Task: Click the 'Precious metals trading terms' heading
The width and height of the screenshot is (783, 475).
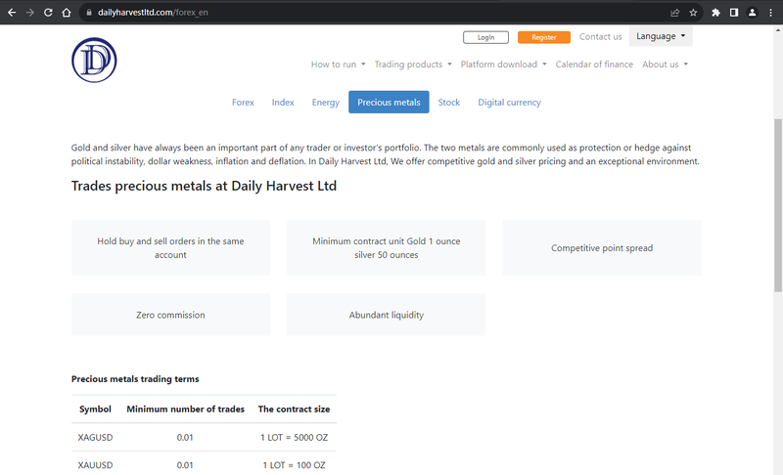Action: pos(135,379)
